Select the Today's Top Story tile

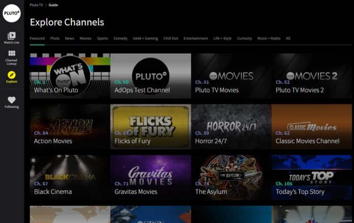click(312, 177)
